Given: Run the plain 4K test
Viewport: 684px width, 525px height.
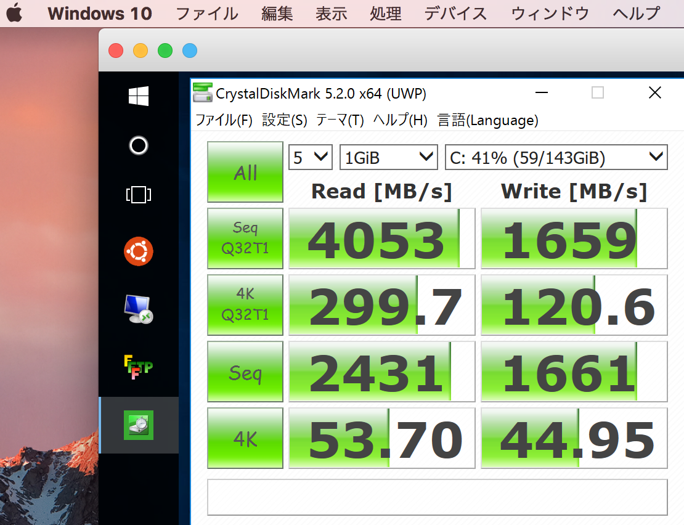Looking at the screenshot, I should point(245,438).
